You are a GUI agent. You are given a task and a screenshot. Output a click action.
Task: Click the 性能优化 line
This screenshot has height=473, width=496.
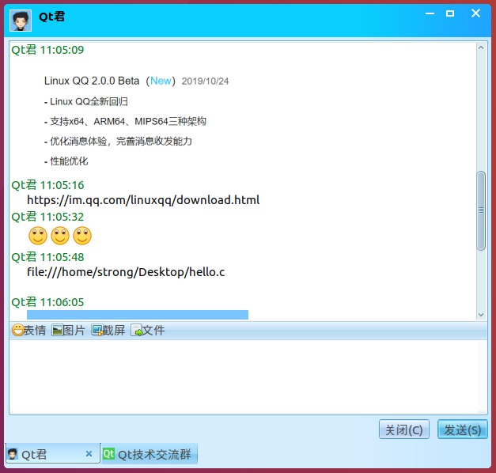66,161
